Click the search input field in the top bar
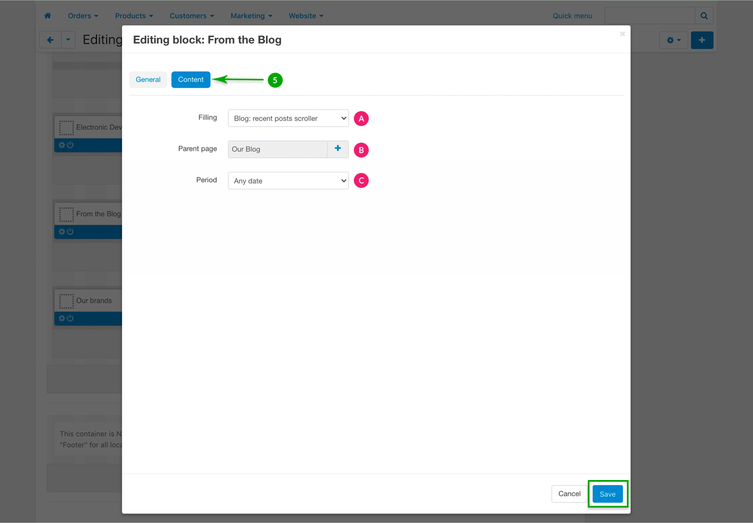The height and width of the screenshot is (523, 753). coord(650,15)
